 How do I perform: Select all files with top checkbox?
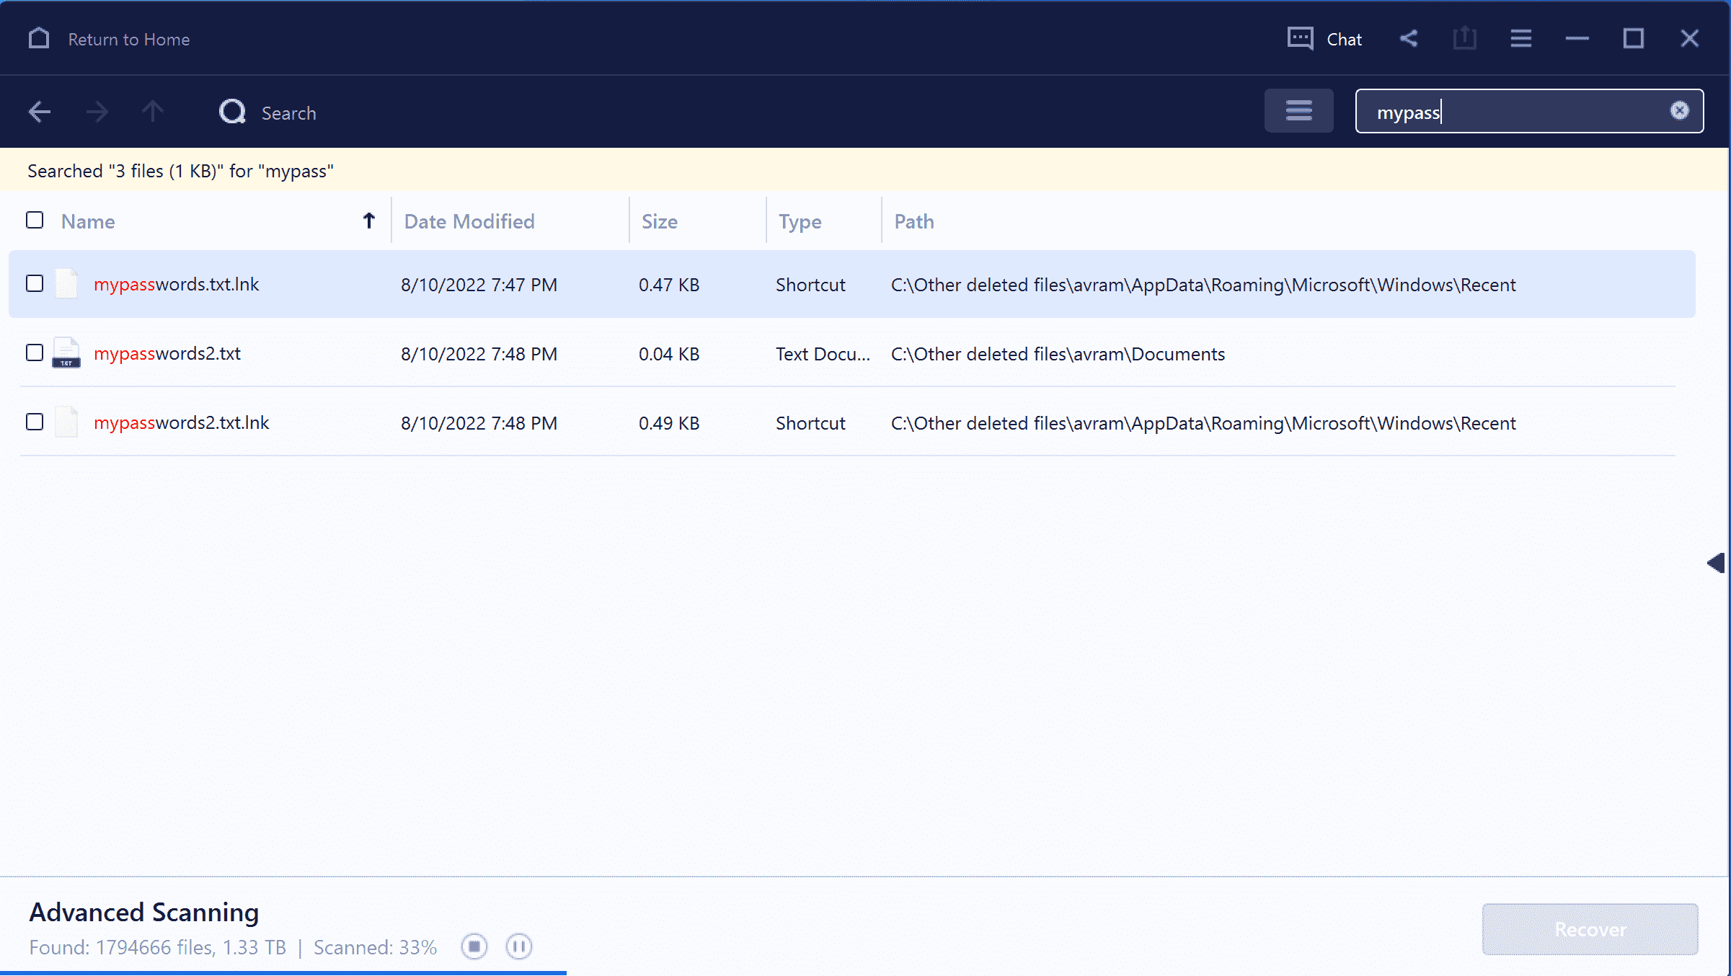point(35,220)
